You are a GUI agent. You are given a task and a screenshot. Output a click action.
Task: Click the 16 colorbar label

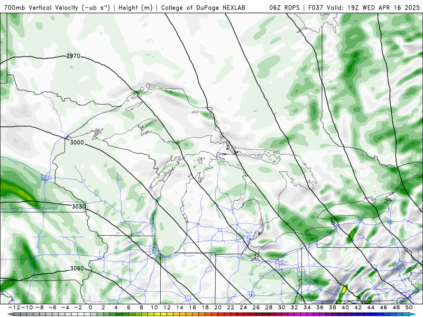[x=192, y=307]
